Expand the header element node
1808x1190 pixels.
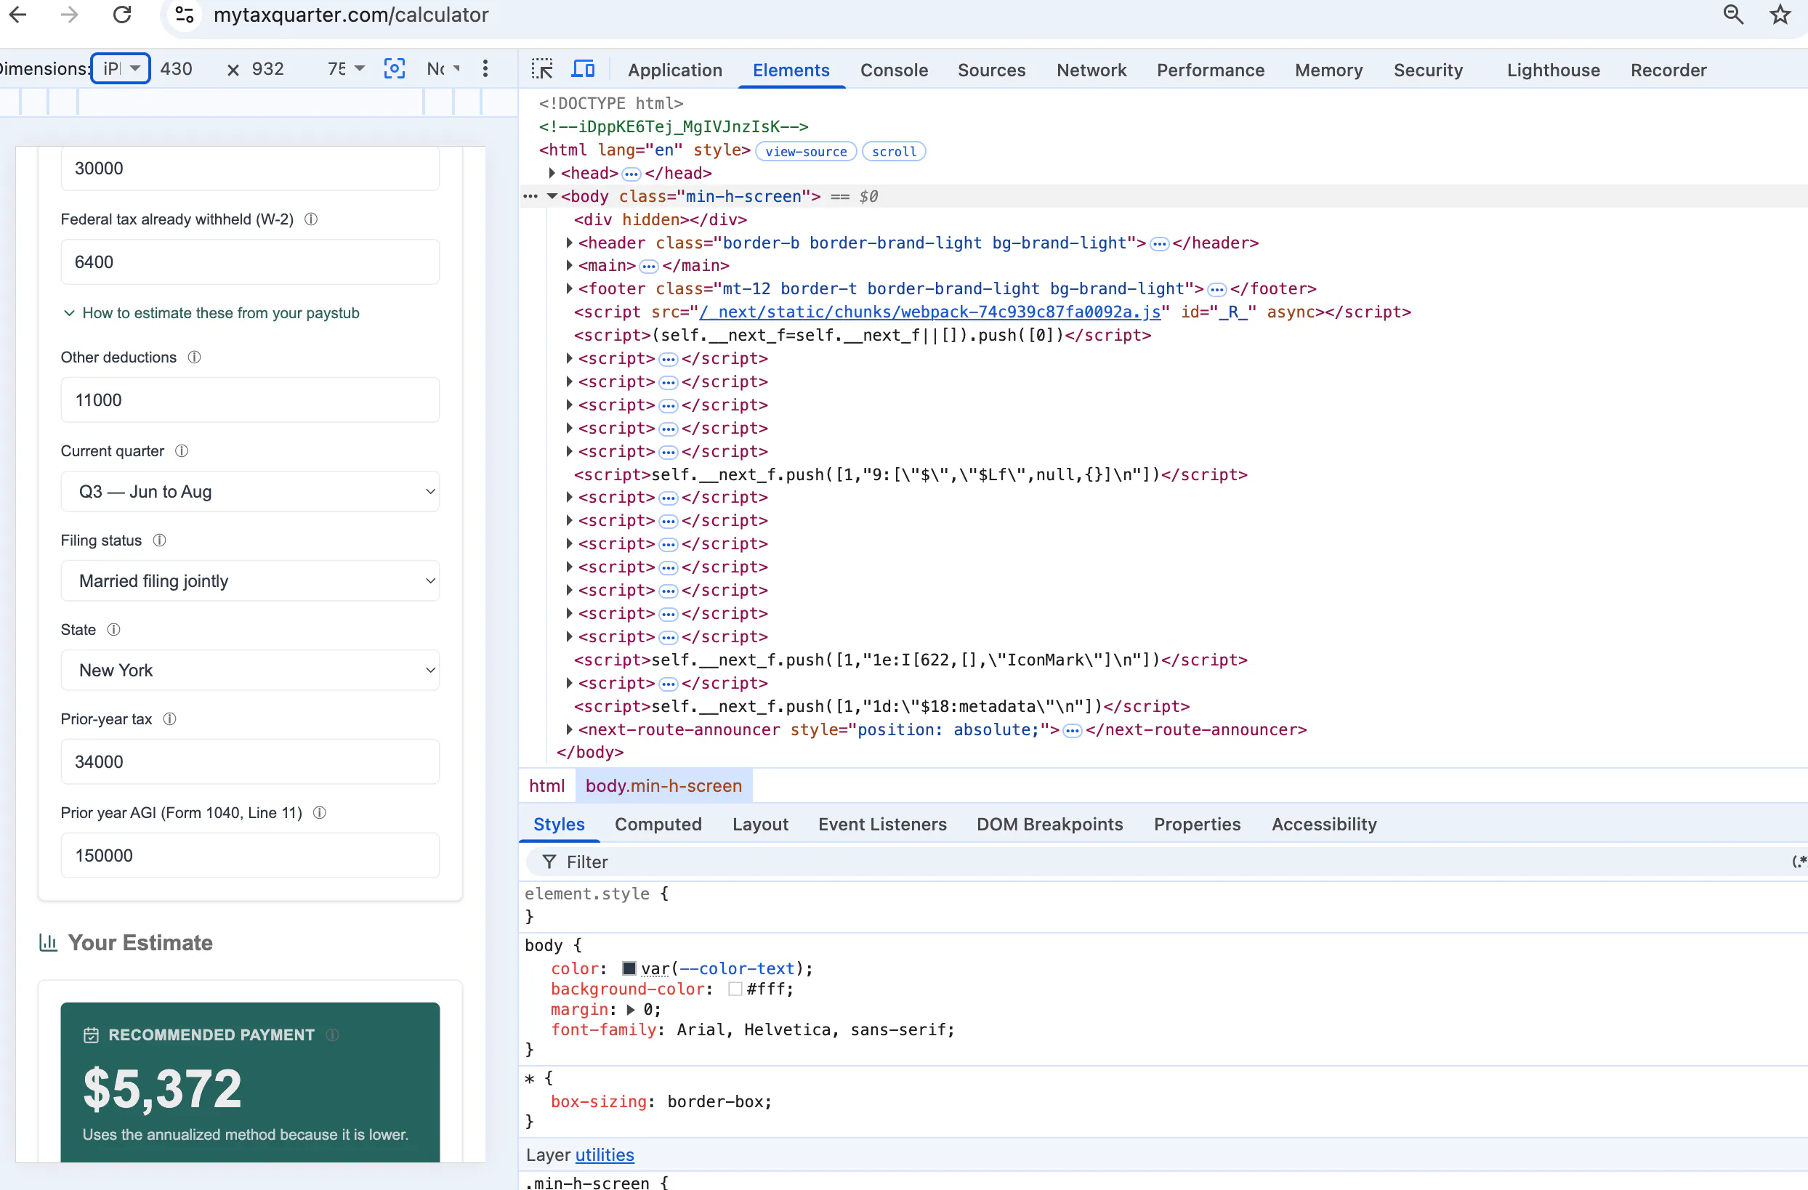pyautogui.click(x=569, y=243)
